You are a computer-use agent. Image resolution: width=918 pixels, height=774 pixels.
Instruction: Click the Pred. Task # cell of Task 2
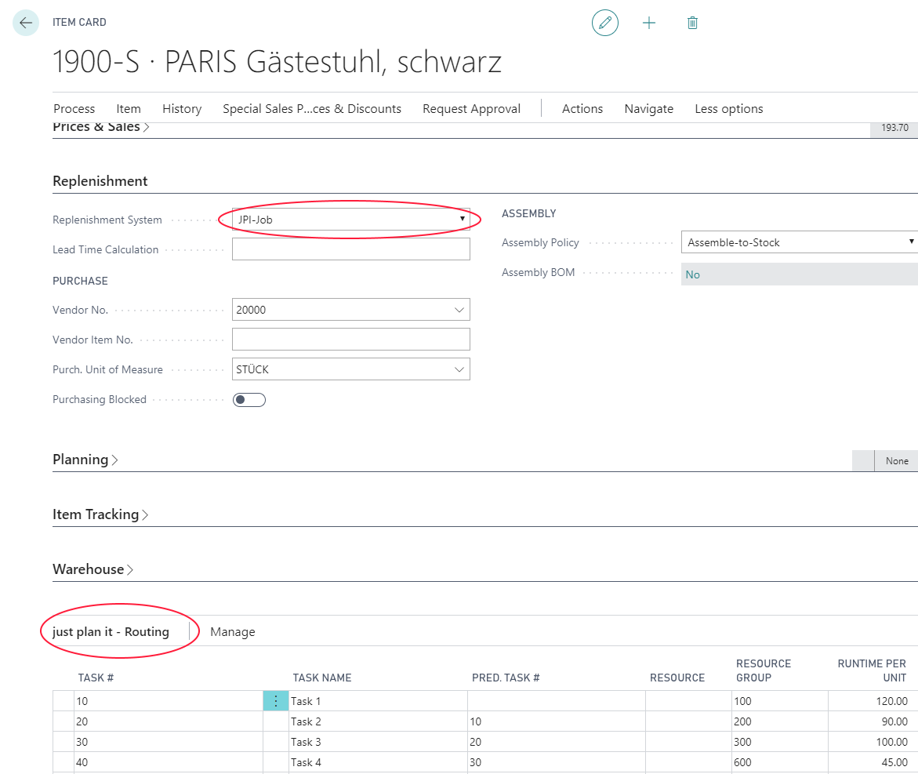point(556,721)
